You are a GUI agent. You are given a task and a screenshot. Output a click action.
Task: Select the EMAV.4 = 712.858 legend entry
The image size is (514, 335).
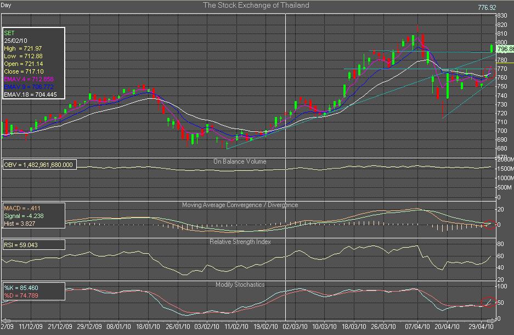[x=29, y=79]
